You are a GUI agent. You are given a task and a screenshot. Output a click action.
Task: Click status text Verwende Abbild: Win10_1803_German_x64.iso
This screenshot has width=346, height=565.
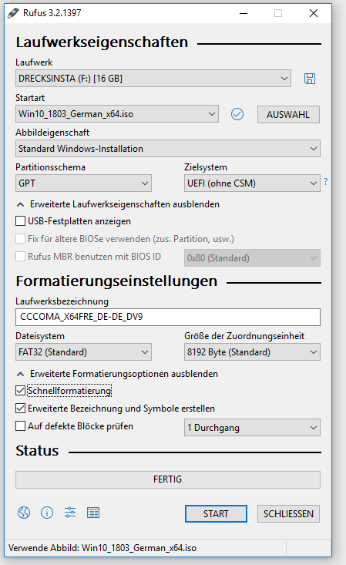[x=102, y=548]
